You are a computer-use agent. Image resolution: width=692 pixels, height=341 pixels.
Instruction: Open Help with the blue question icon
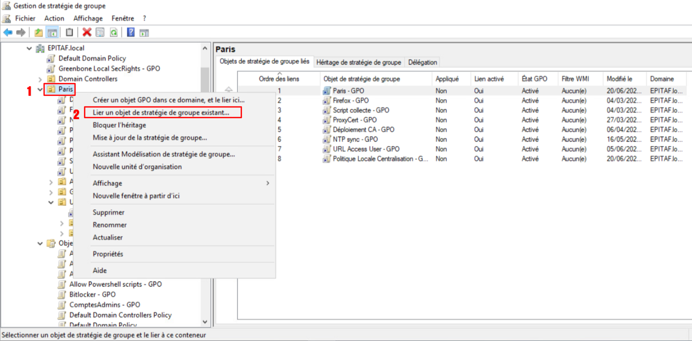pyautogui.click(x=131, y=32)
